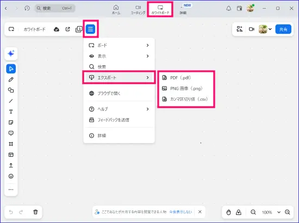Select the text tool T icon
The image size is (299, 223).
click(x=11, y=112)
